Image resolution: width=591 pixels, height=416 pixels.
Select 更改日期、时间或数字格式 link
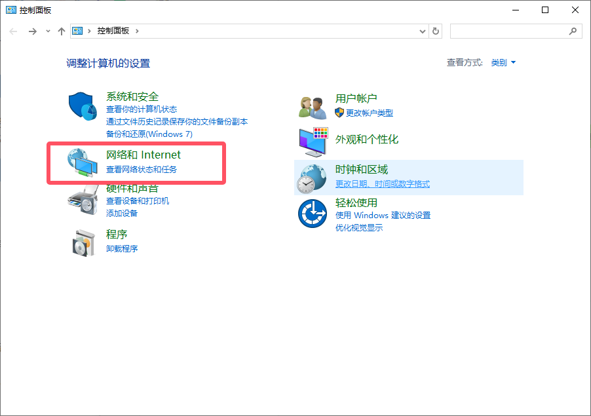[383, 184]
